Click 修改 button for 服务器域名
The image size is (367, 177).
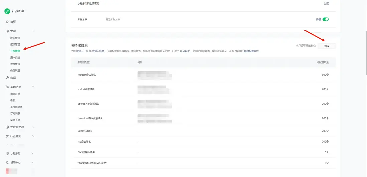[327, 46]
